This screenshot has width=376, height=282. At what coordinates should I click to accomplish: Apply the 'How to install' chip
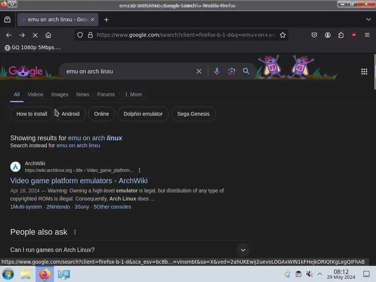32,114
